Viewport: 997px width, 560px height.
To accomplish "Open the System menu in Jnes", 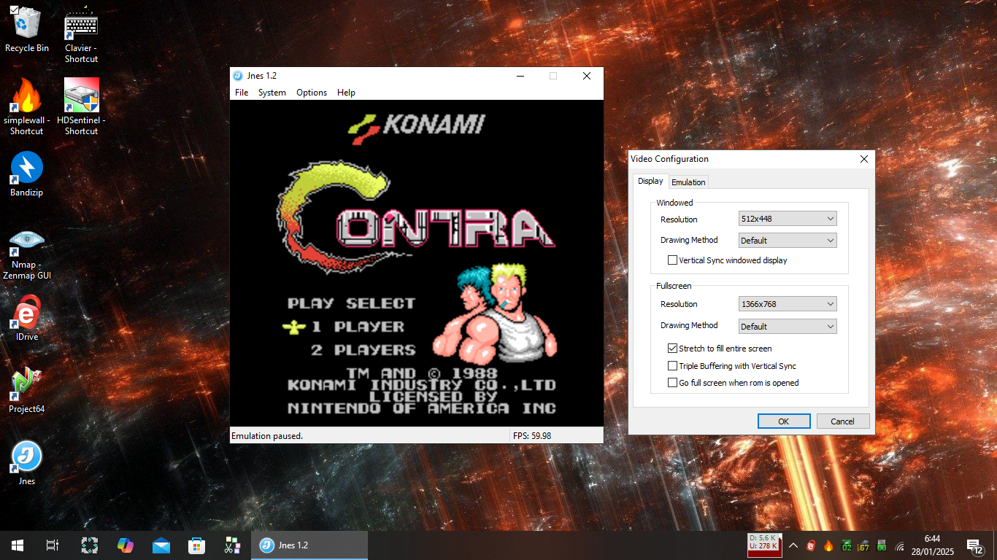I will click(x=272, y=93).
